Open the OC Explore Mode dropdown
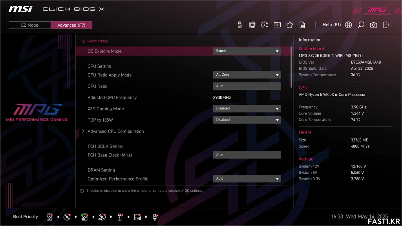Image resolution: width=402 pixels, height=226 pixels. click(x=247, y=51)
